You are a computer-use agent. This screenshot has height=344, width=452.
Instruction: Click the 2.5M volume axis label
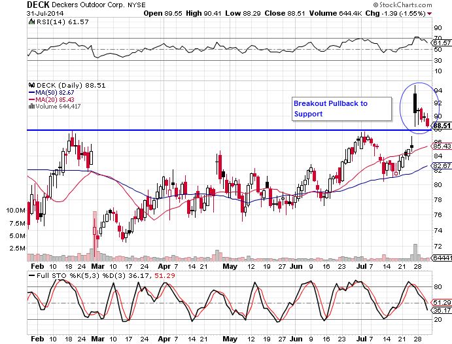17,248
